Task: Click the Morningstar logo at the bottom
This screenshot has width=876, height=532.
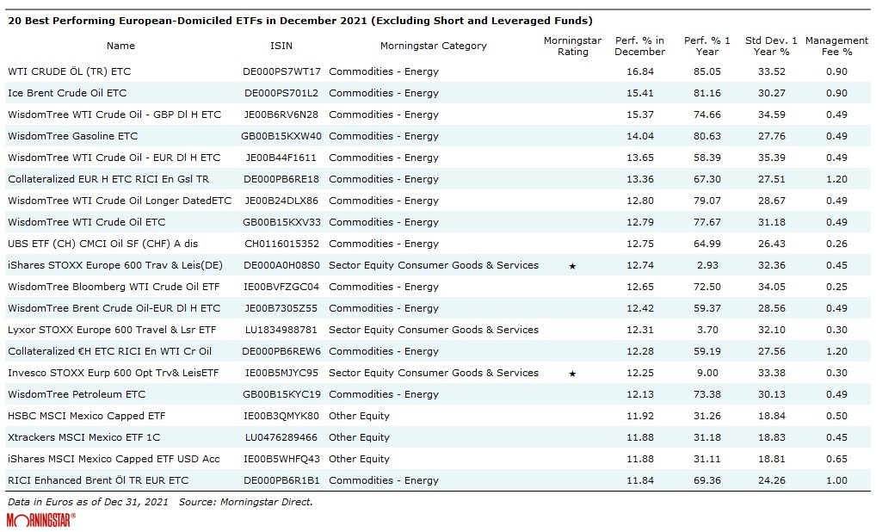Action: point(40,520)
